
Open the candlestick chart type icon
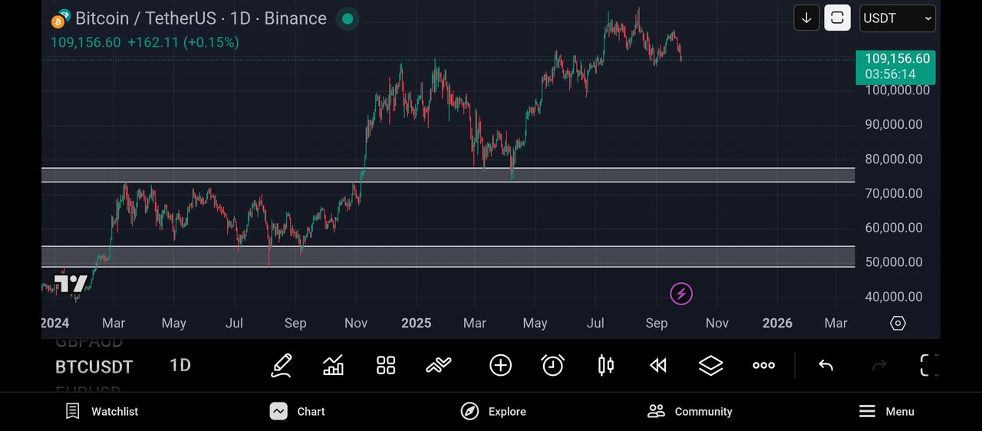click(x=606, y=366)
